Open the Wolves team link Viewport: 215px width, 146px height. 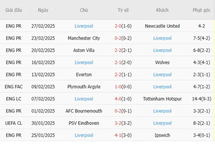coord(162,63)
